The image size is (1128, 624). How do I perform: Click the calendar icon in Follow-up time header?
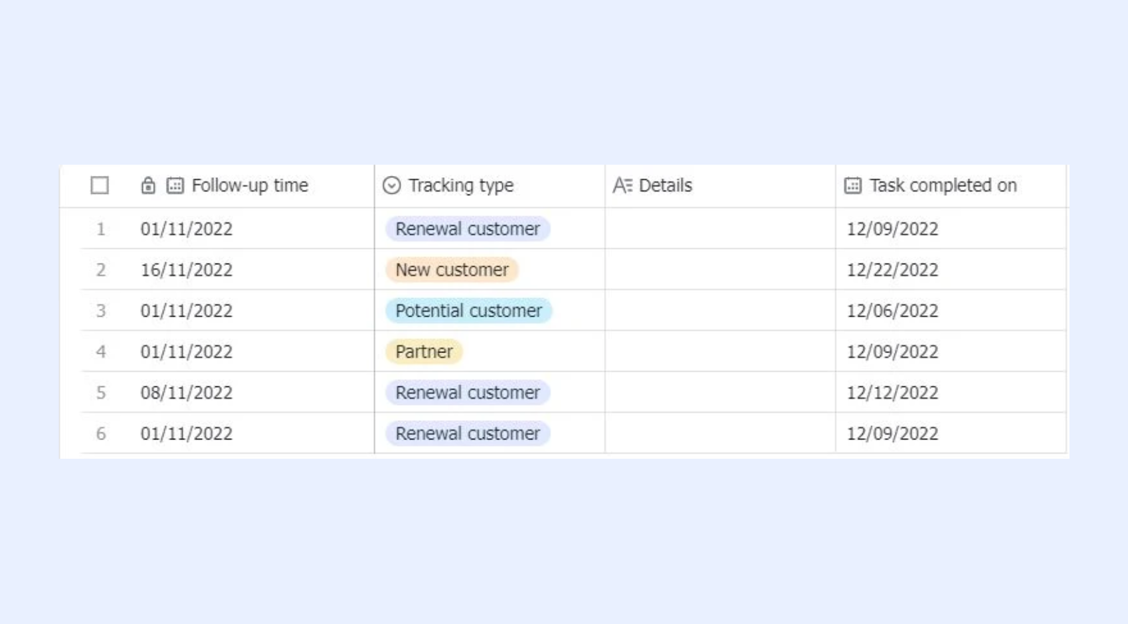pyautogui.click(x=175, y=185)
